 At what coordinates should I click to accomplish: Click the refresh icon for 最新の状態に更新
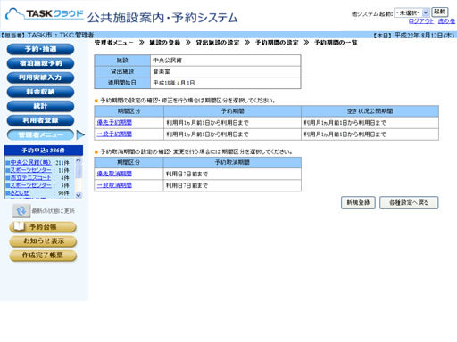tap(21, 211)
